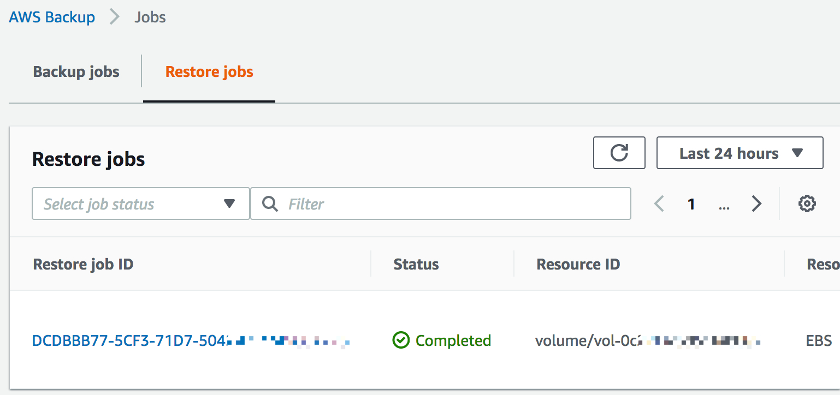Select the Restore jobs tab
The image size is (840, 395).
[x=209, y=71]
